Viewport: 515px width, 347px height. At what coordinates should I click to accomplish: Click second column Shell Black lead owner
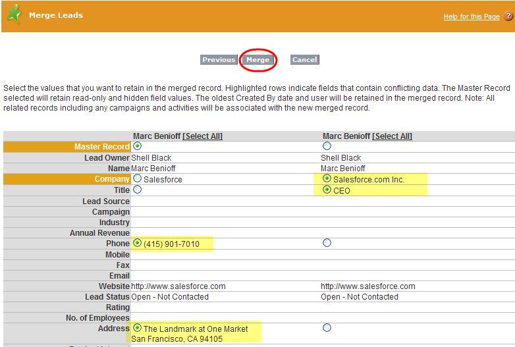pos(341,158)
